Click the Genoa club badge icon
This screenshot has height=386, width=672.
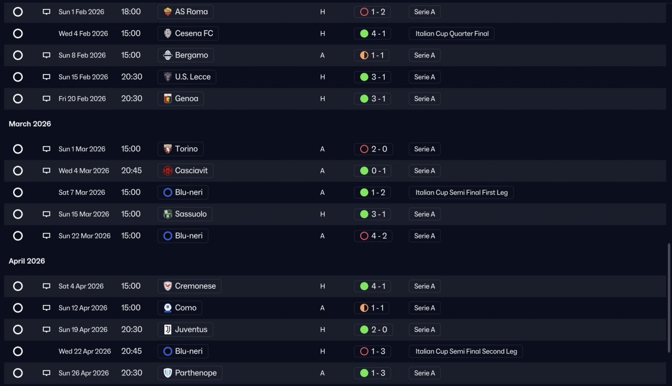tap(168, 99)
